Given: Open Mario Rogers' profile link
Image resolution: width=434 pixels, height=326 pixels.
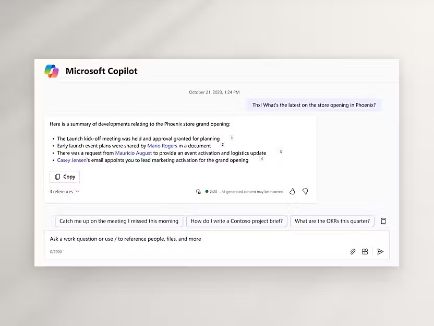Looking at the screenshot, I should coord(162,146).
